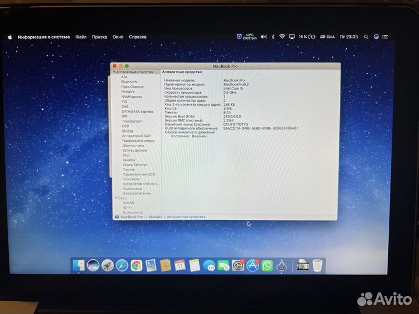Select Аппаратный RAID in sidebar

point(137,136)
